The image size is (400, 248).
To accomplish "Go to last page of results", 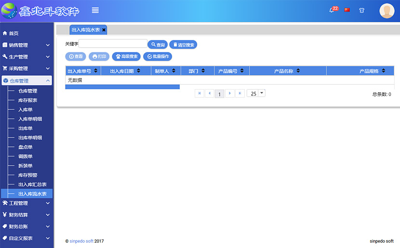I will pyautogui.click(x=240, y=93).
